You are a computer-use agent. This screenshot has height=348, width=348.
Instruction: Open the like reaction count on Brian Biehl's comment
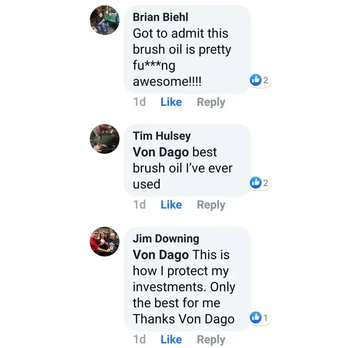click(x=260, y=80)
